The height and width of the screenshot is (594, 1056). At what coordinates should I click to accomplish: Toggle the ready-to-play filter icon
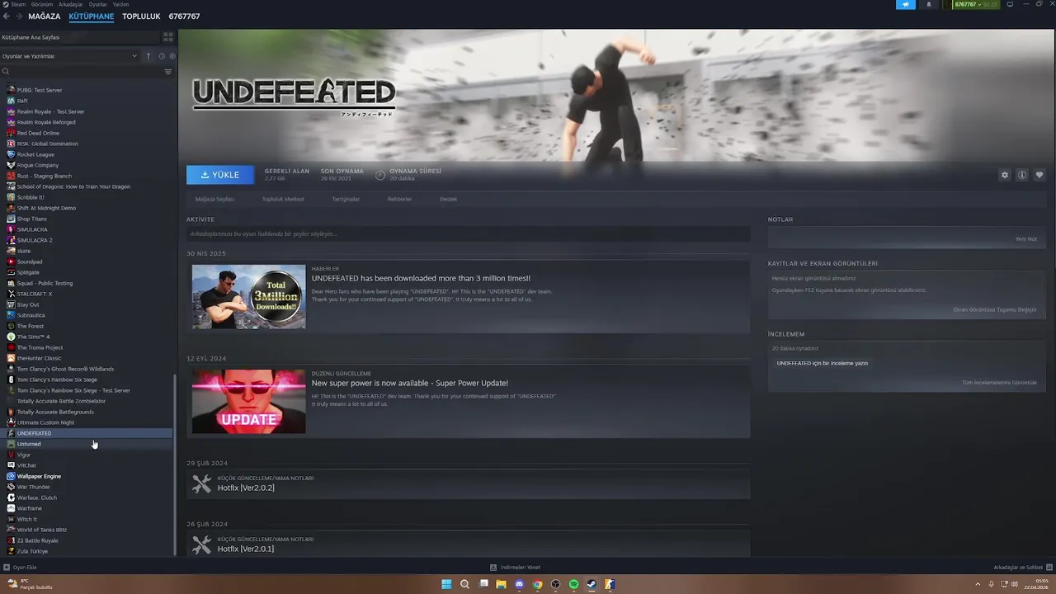click(172, 56)
